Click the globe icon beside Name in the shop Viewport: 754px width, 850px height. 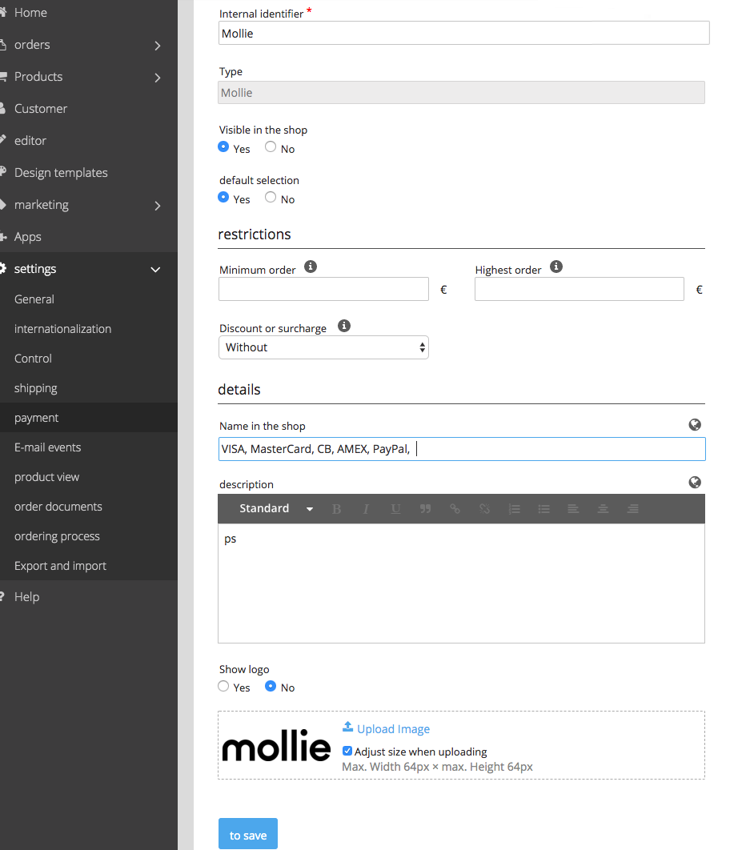[695, 424]
